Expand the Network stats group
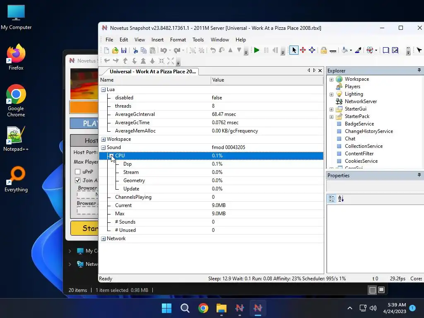The width and height of the screenshot is (424, 318). click(x=103, y=239)
